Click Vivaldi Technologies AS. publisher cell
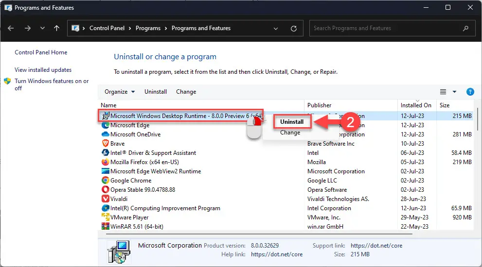 338,199
